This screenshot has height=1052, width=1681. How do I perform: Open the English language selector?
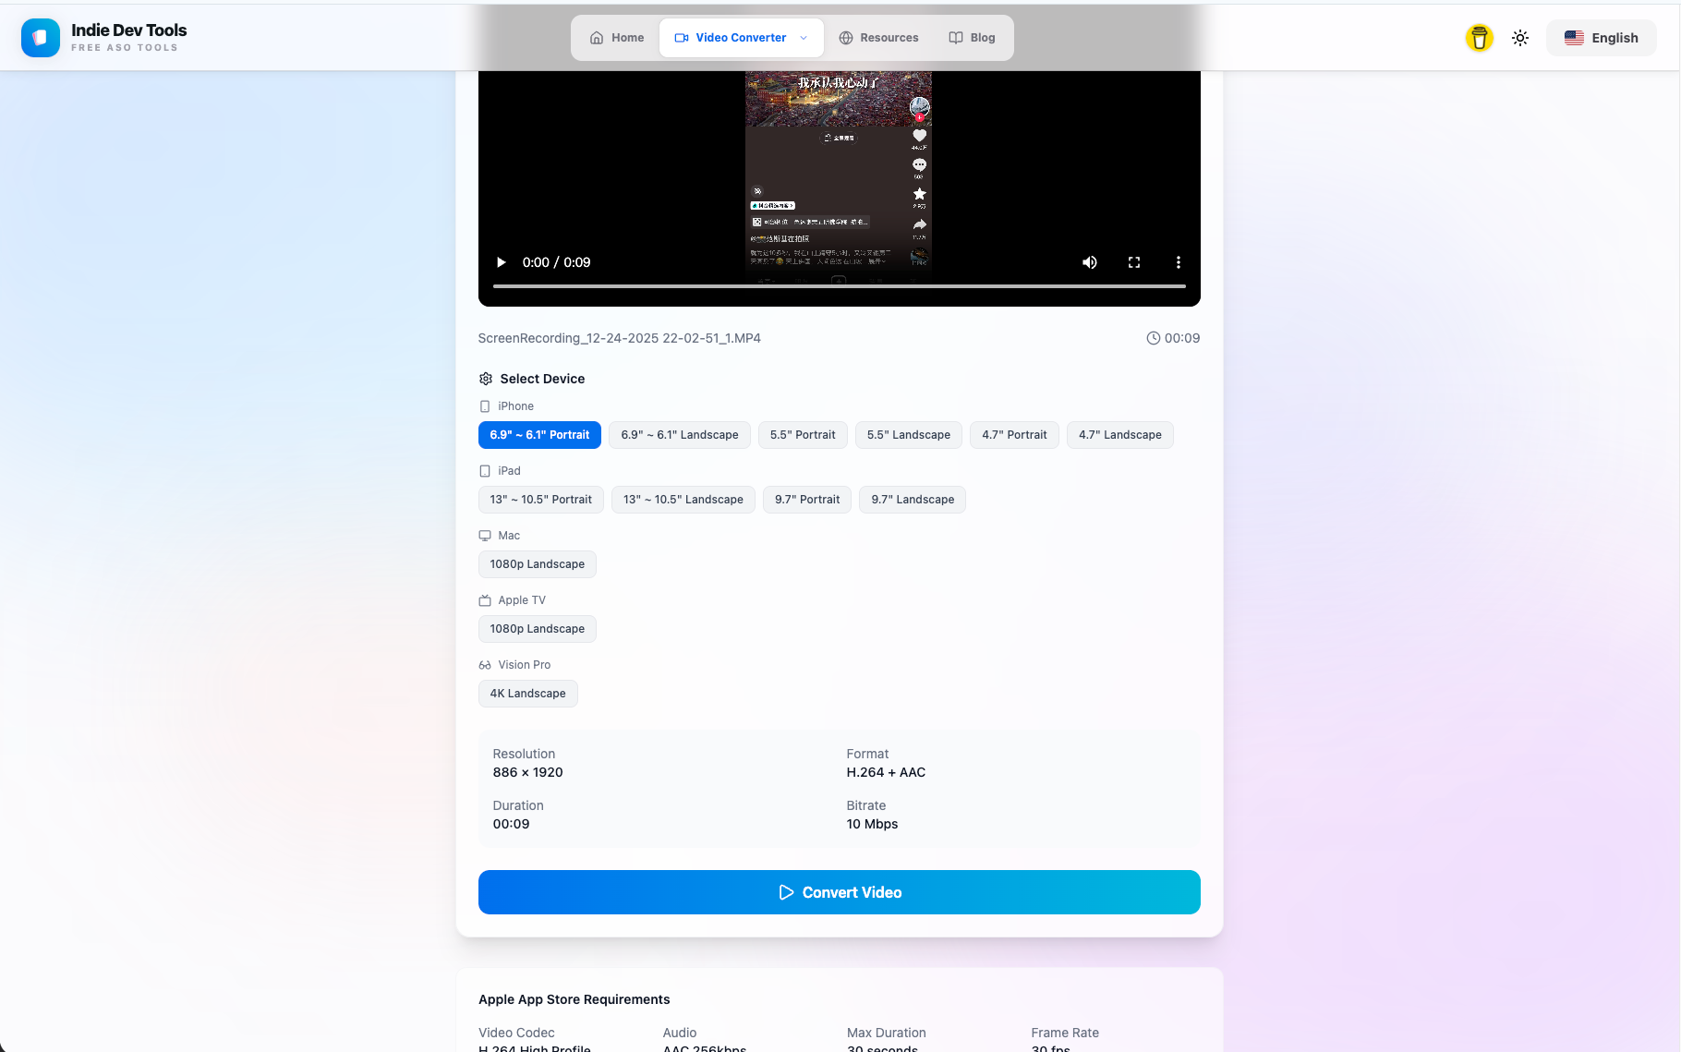(1601, 38)
